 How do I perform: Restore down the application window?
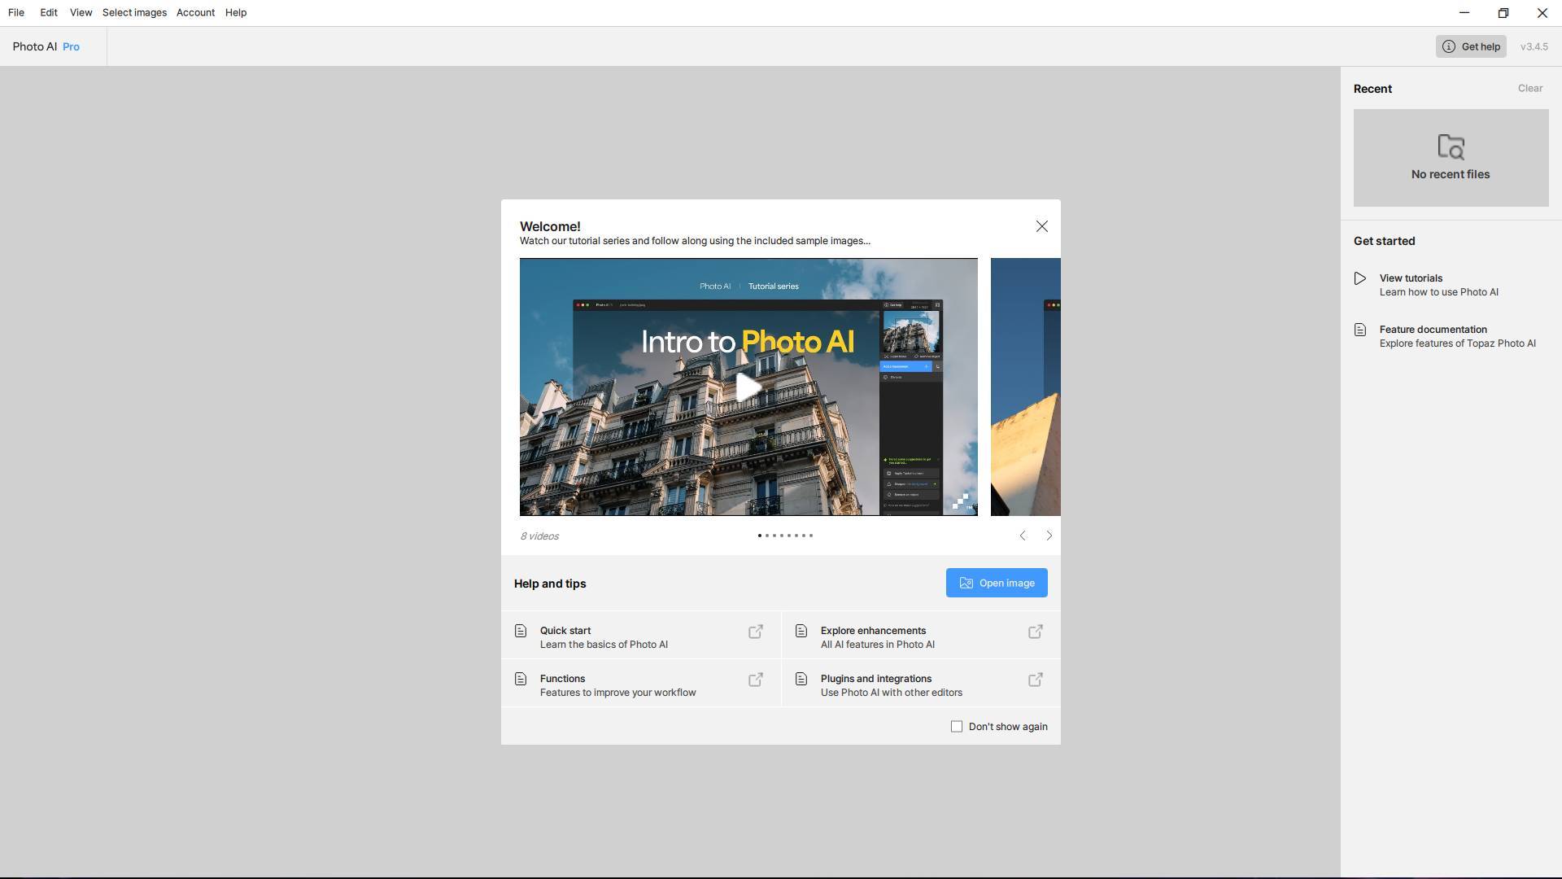pos(1503,13)
